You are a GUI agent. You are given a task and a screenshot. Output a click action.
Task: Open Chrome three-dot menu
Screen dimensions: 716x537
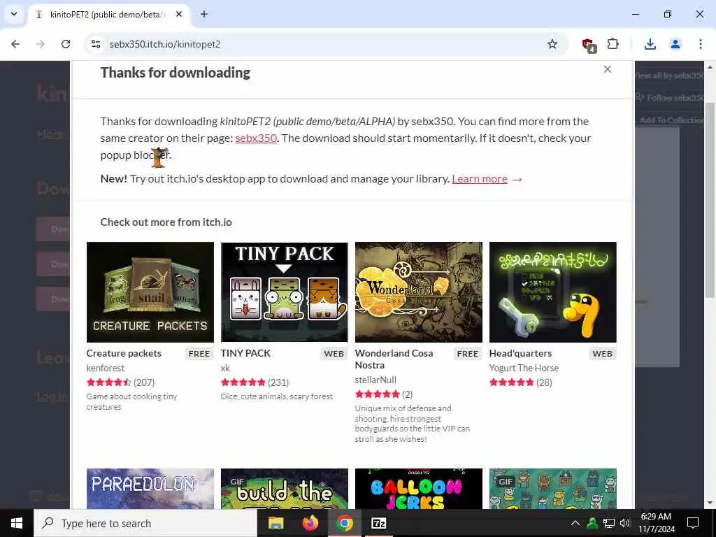[x=700, y=44]
